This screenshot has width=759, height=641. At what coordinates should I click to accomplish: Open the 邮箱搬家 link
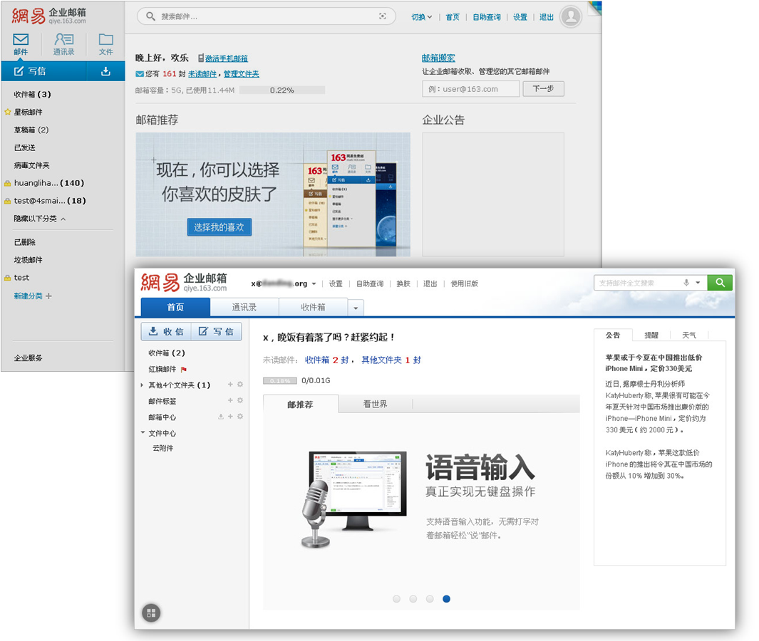point(438,58)
